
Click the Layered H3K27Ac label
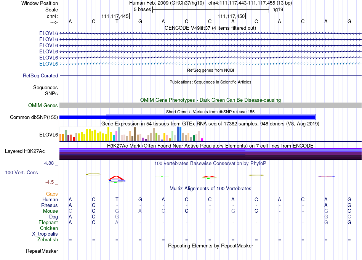click(x=25, y=151)
